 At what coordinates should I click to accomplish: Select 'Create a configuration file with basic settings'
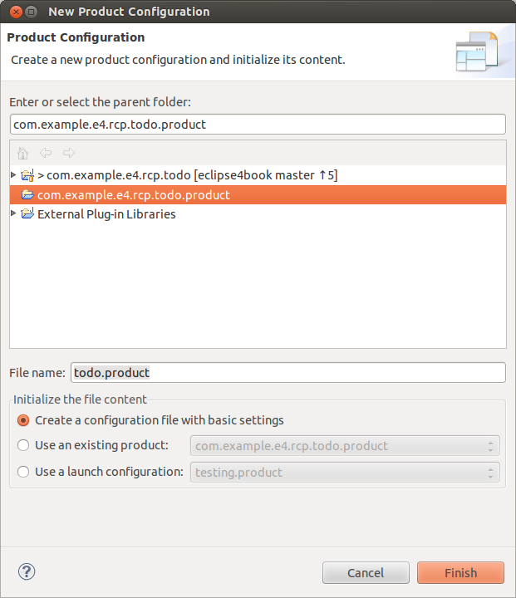pyautogui.click(x=23, y=420)
